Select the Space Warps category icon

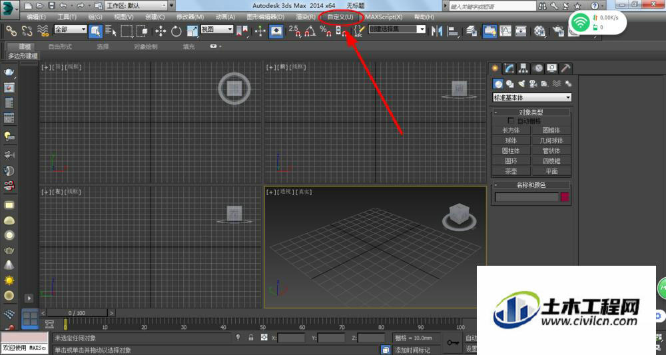pyautogui.click(x=556, y=84)
